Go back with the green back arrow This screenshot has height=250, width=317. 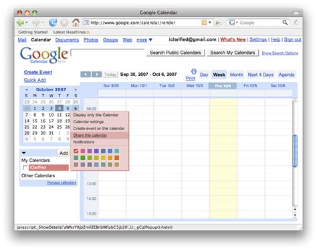pos(20,23)
